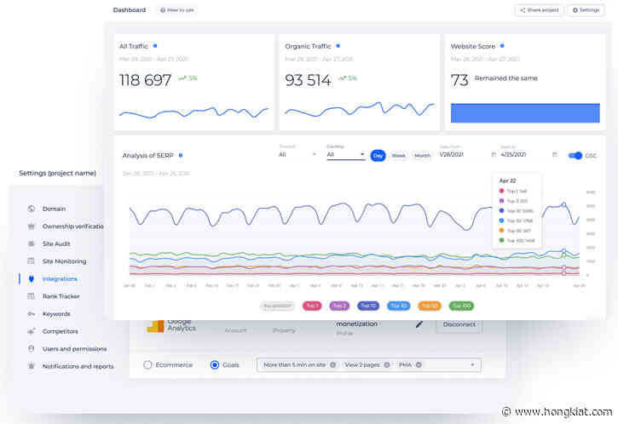The image size is (618, 424).
Task: Click the Google Analytics logo
Action: point(155,326)
